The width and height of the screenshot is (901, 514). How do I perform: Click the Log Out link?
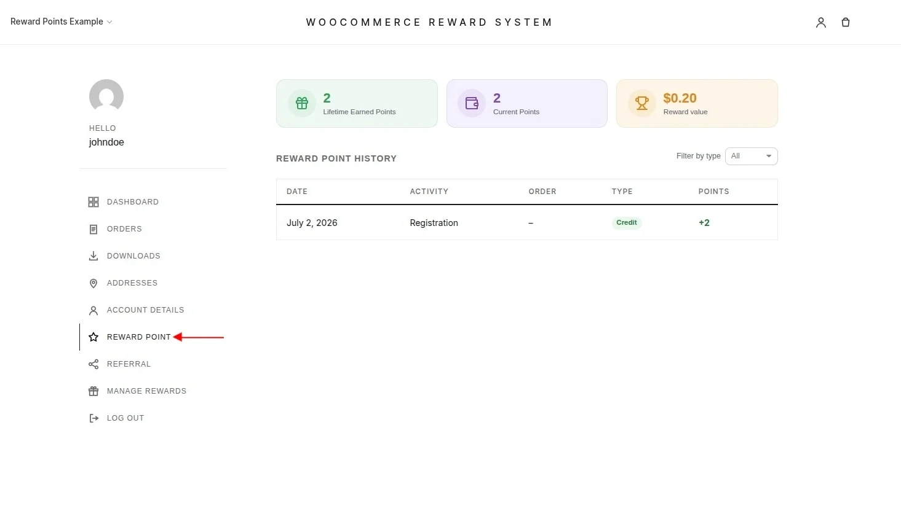click(125, 418)
